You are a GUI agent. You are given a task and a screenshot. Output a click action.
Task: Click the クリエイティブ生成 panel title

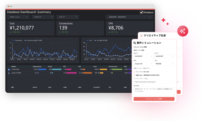tap(155, 36)
